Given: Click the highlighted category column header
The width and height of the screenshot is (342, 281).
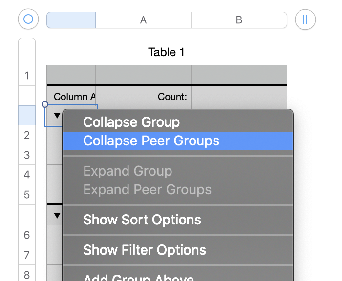Looking at the screenshot, I should point(71,20).
